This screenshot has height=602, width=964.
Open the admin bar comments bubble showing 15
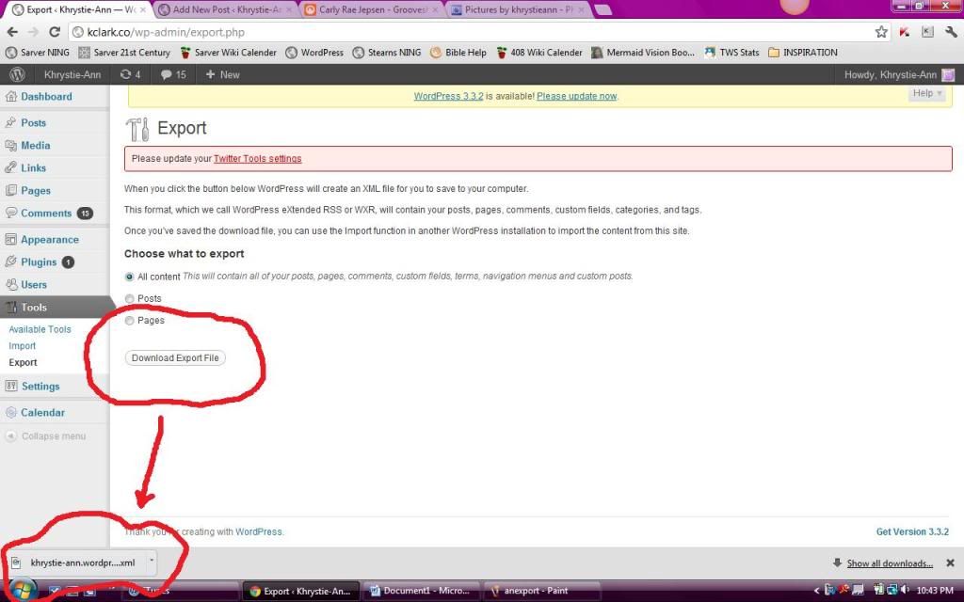point(173,74)
